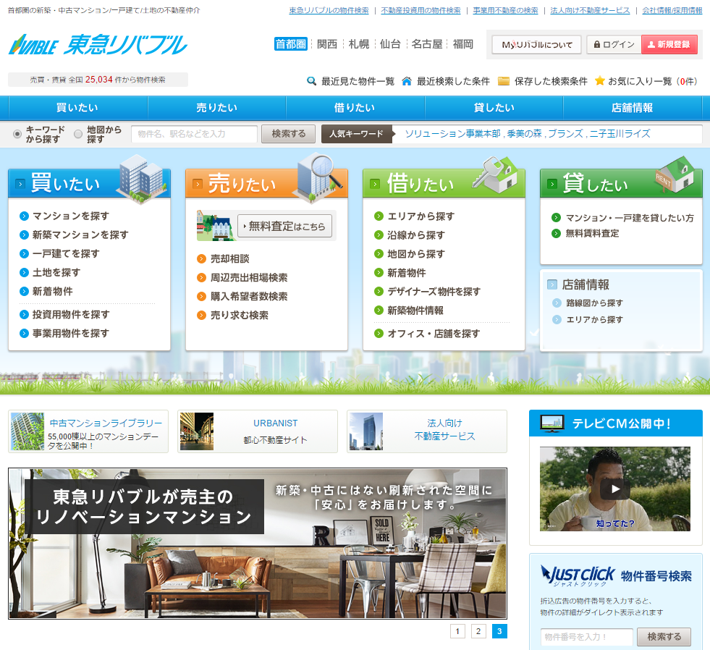Show slide 2 of the banner carousel

(478, 631)
